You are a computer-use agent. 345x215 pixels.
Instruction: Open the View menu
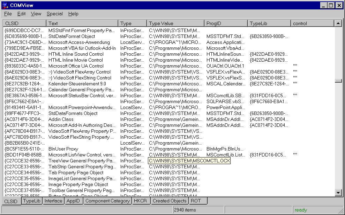36,14
